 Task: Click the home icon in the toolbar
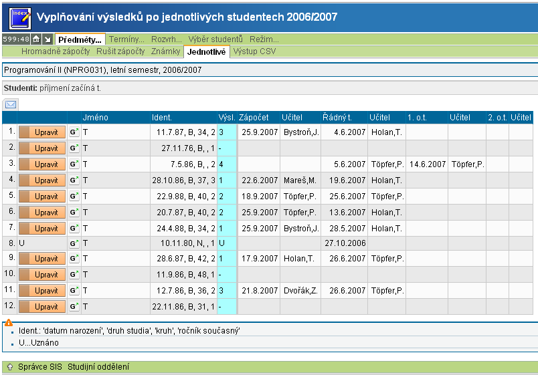[x=37, y=39]
